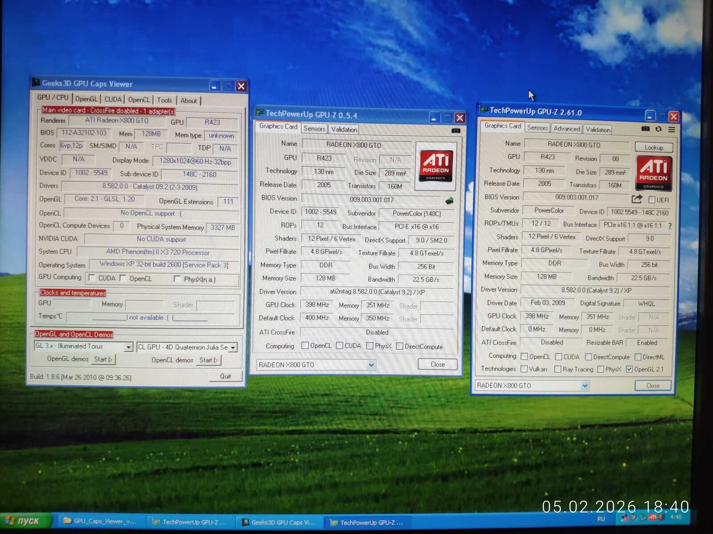
Task: Switch to the OpenGL tab in GPU Caps Viewer
Action: coord(86,99)
